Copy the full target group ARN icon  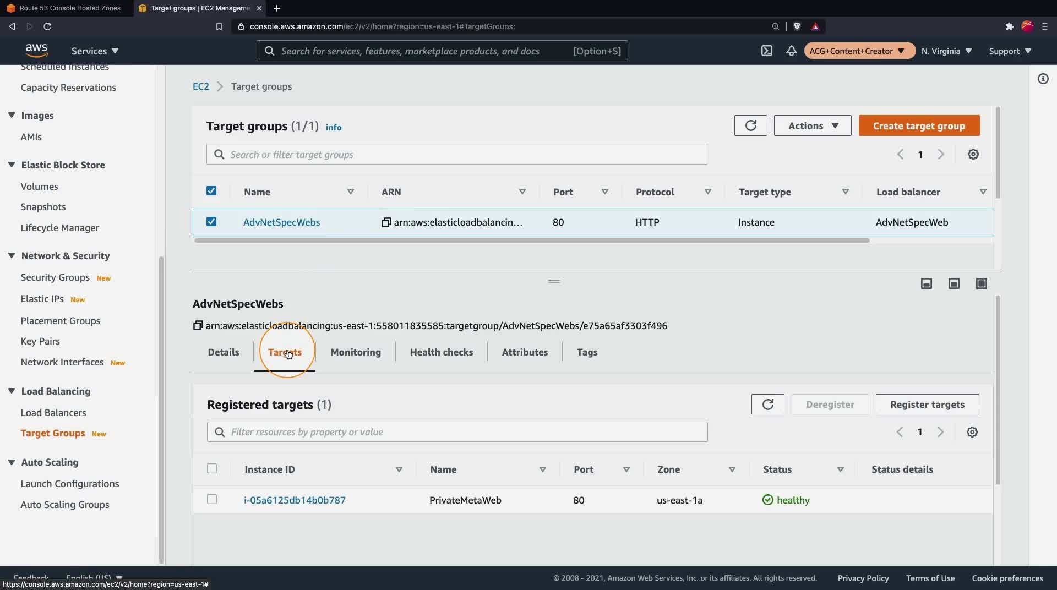coord(198,326)
